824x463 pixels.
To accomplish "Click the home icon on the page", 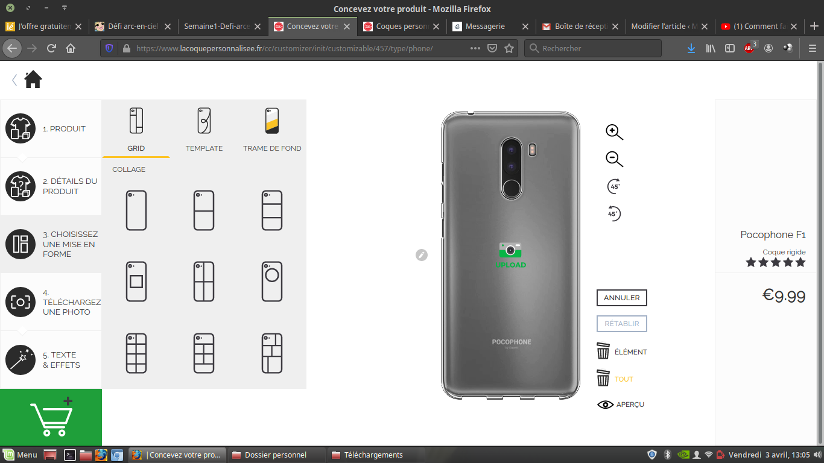I will 33,80.
